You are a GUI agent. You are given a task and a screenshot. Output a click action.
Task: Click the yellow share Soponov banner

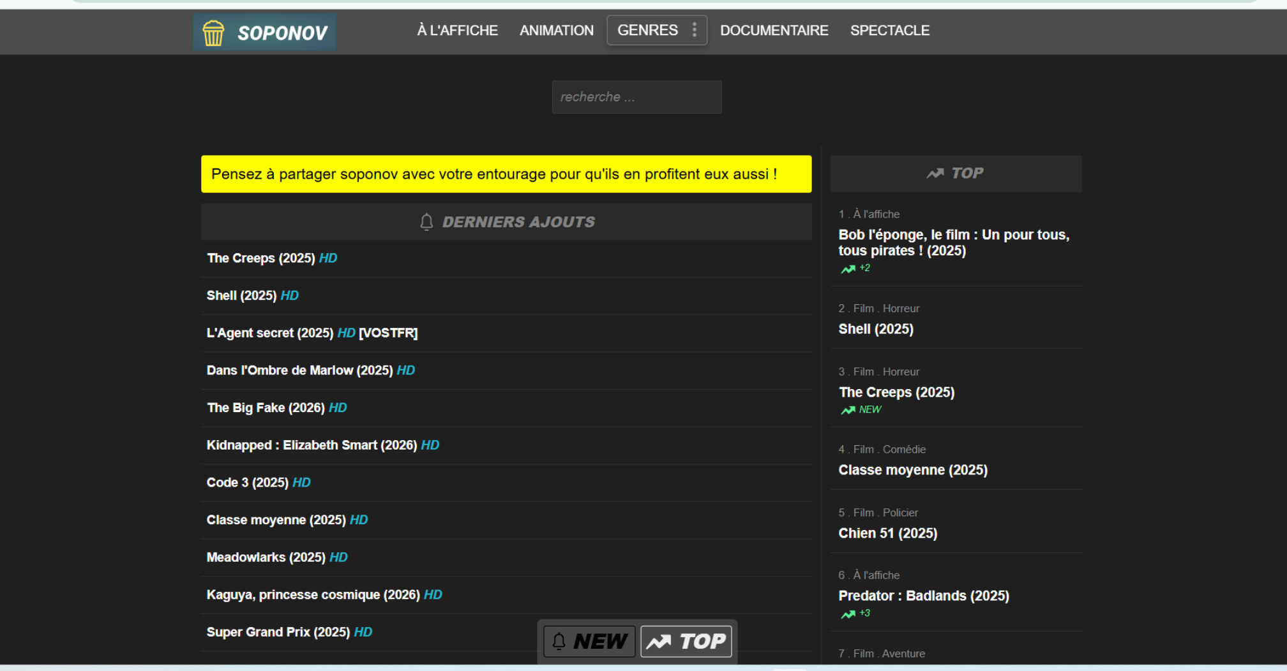click(506, 174)
